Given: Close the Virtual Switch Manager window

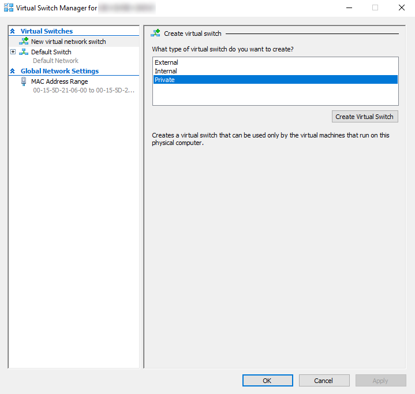Looking at the screenshot, I should coord(401,8).
